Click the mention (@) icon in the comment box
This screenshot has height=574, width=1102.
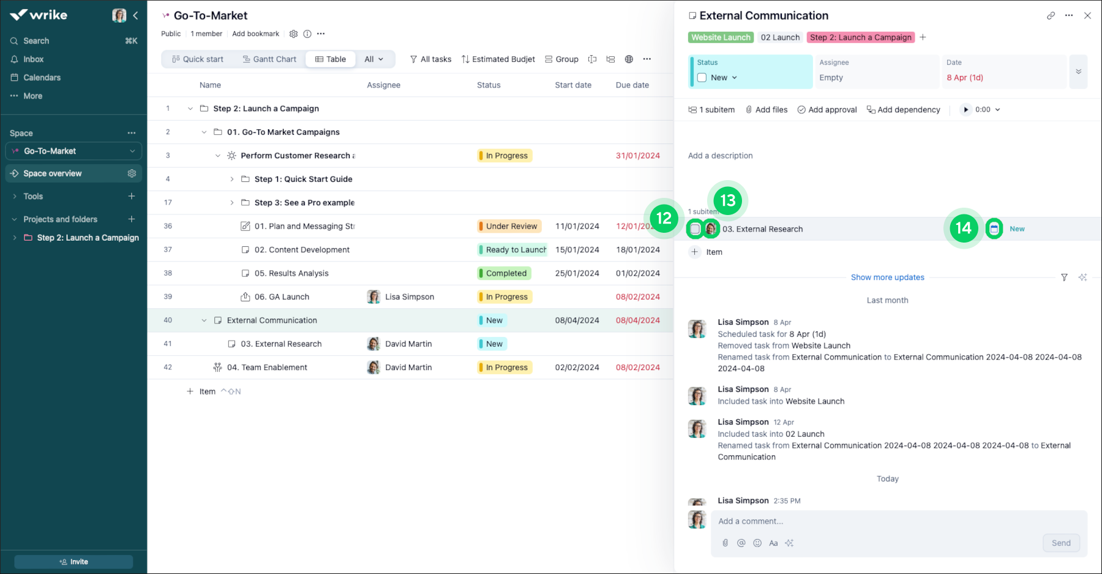pyautogui.click(x=741, y=543)
